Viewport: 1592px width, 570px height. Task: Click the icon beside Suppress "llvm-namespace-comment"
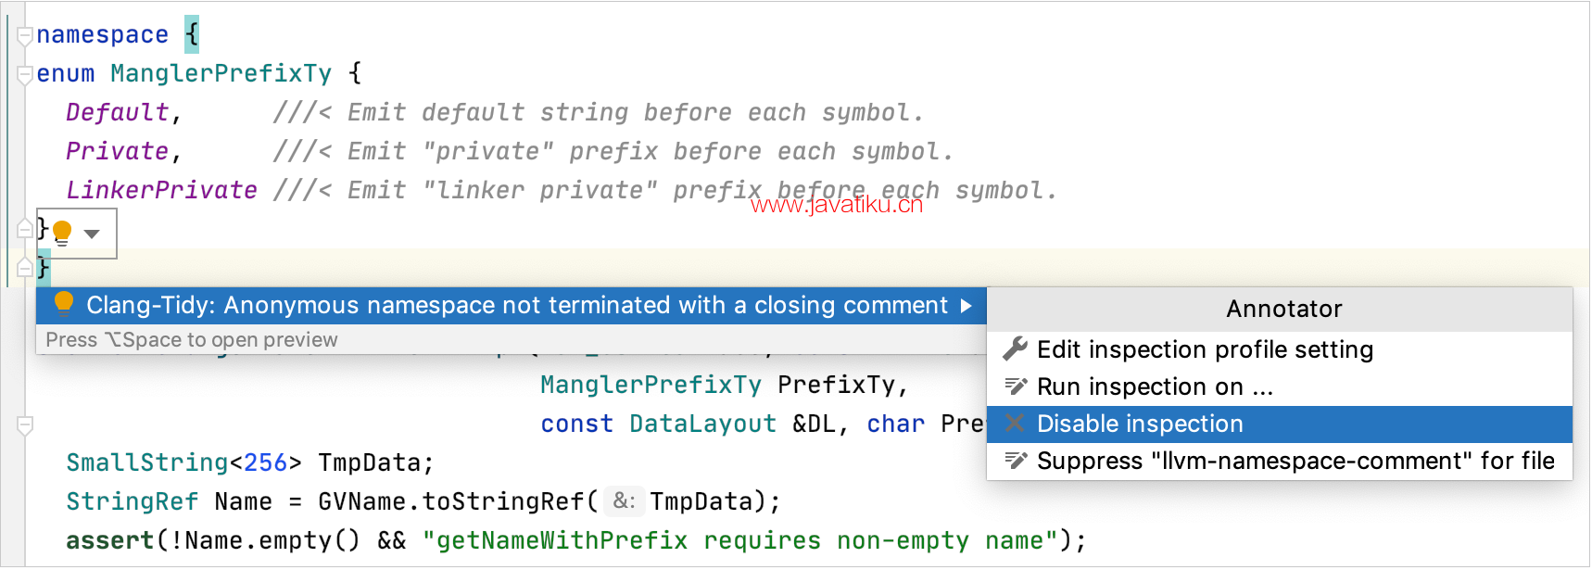[x=1016, y=461]
